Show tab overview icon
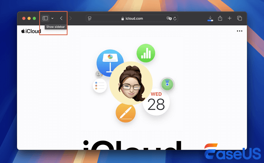Viewport: 264px width, 163px height. pyautogui.click(x=239, y=18)
